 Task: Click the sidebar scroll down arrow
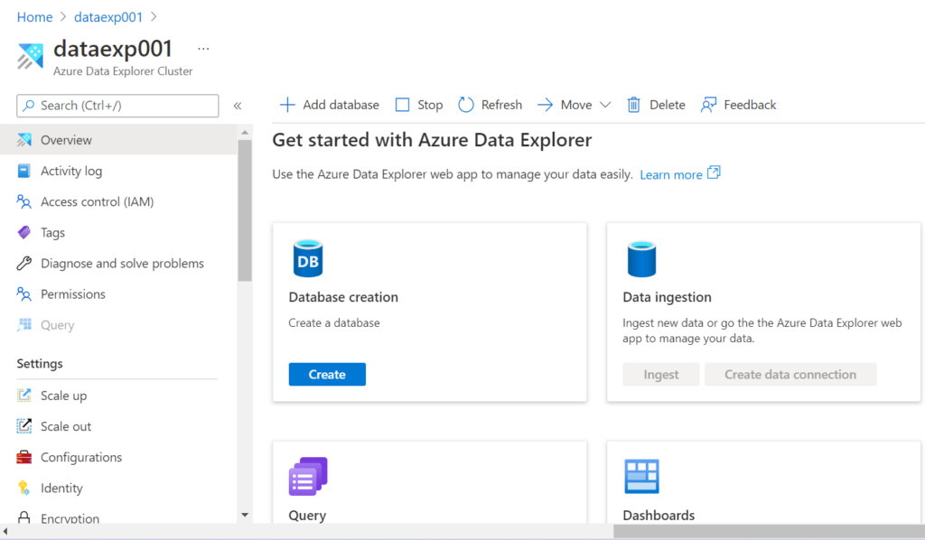[x=245, y=515]
